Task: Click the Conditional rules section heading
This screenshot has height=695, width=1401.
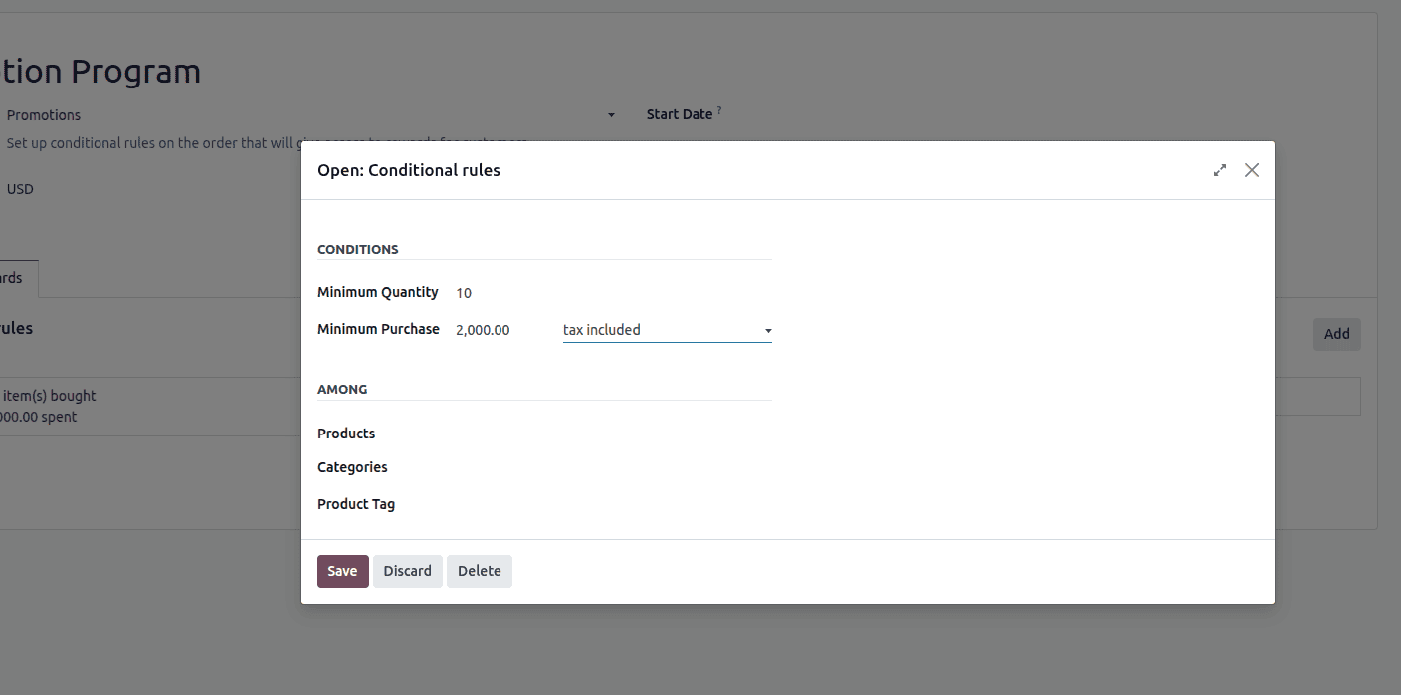Action: point(15,328)
